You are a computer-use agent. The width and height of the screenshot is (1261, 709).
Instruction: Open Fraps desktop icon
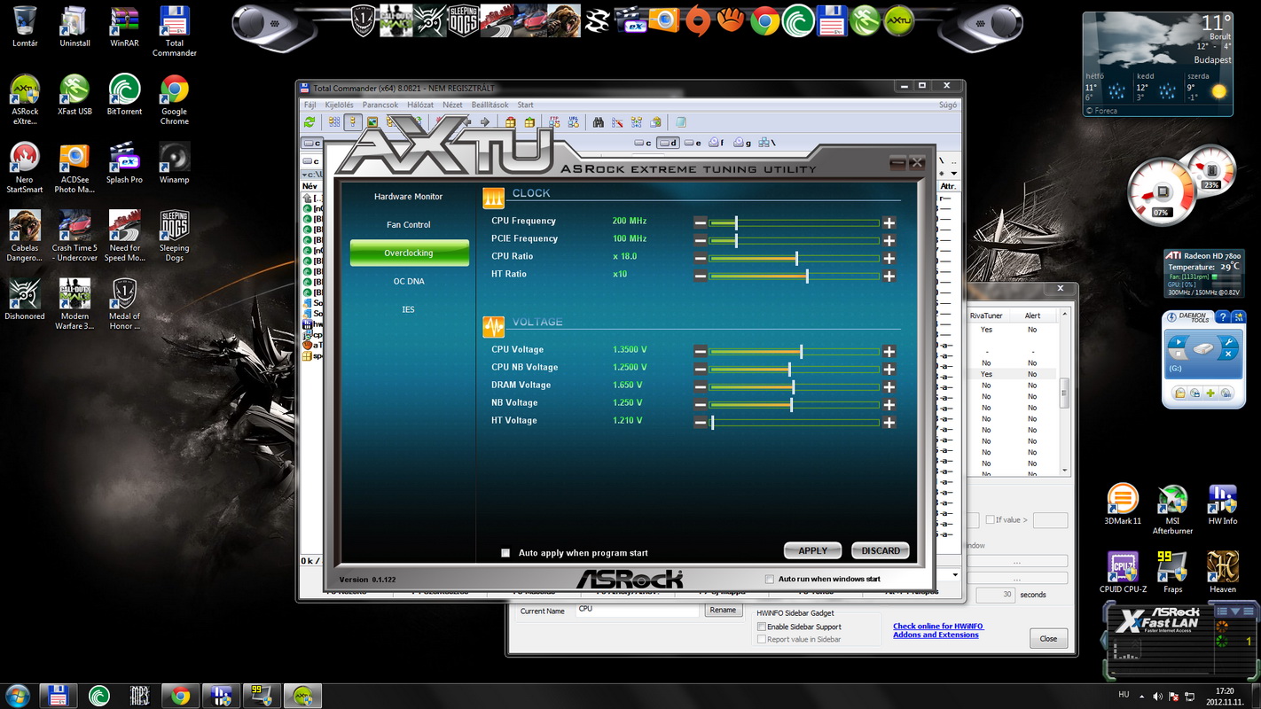pos(1172,573)
